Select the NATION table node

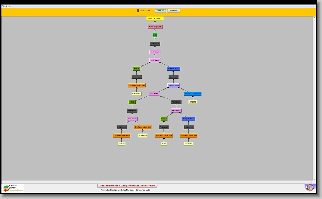point(121,144)
